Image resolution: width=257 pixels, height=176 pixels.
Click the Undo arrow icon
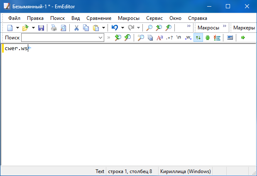pos(115,28)
